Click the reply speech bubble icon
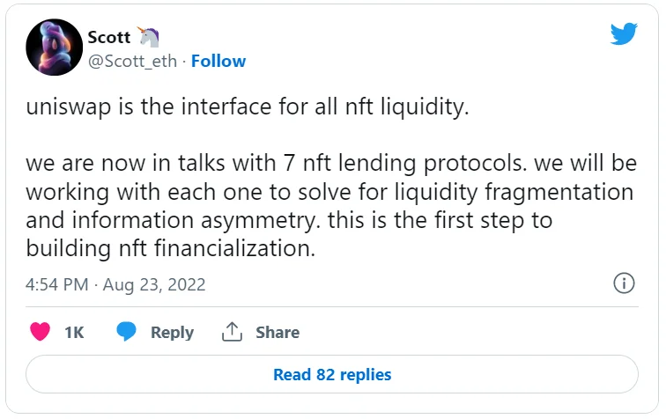This screenshot has width=666, height=419. 128,332
